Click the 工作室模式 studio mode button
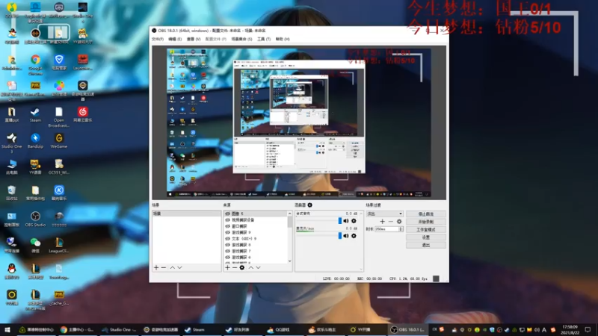598x336 pixels. [425, 230]
